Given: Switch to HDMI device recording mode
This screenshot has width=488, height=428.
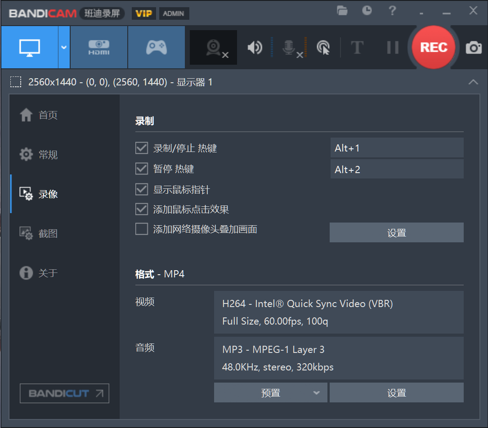Looking at the screenshot, I should (x=99, y=47).
